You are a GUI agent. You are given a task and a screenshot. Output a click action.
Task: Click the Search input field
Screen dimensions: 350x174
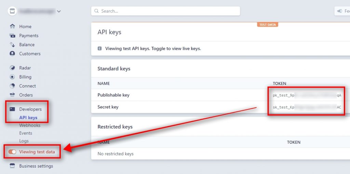click(165, 11)
